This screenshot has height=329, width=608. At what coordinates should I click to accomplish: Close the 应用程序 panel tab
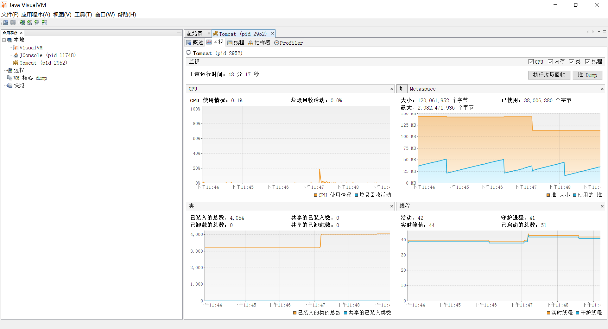pyautogui.click(x=21, y=33)
